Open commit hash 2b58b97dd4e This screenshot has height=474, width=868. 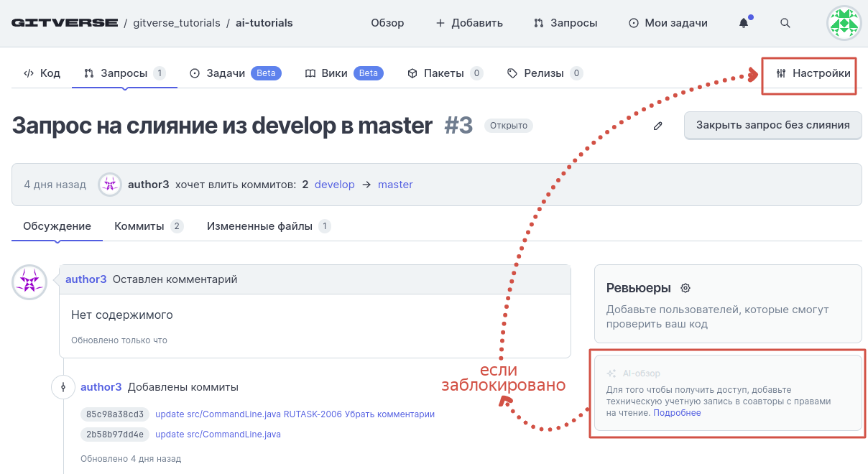tap(115, 434)
